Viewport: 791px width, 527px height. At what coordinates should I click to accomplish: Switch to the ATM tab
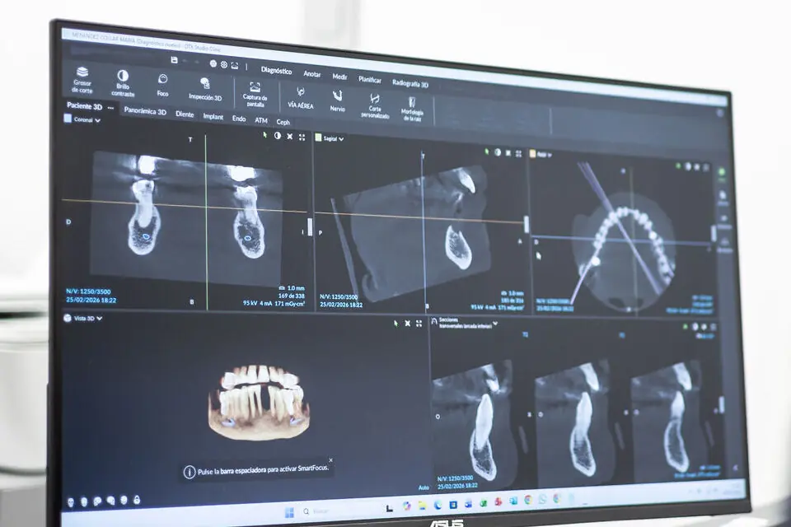(261, 120)
